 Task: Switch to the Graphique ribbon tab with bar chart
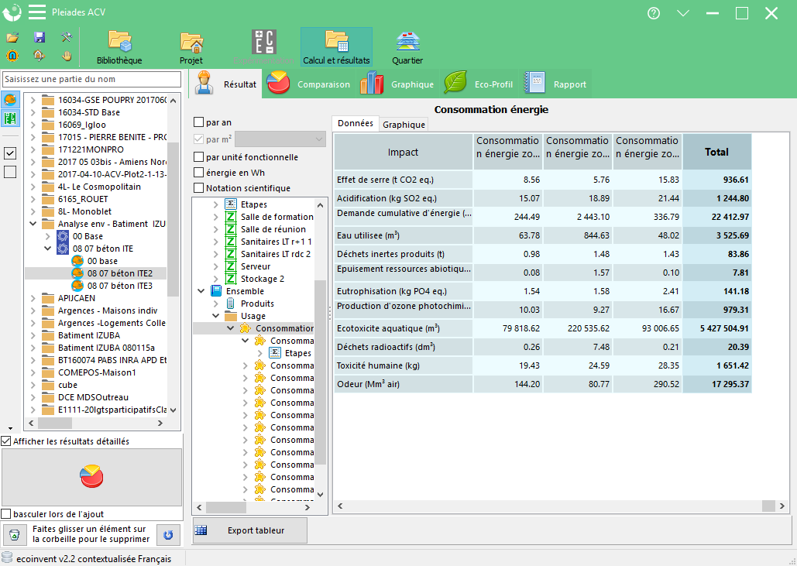tap(397, 84)
